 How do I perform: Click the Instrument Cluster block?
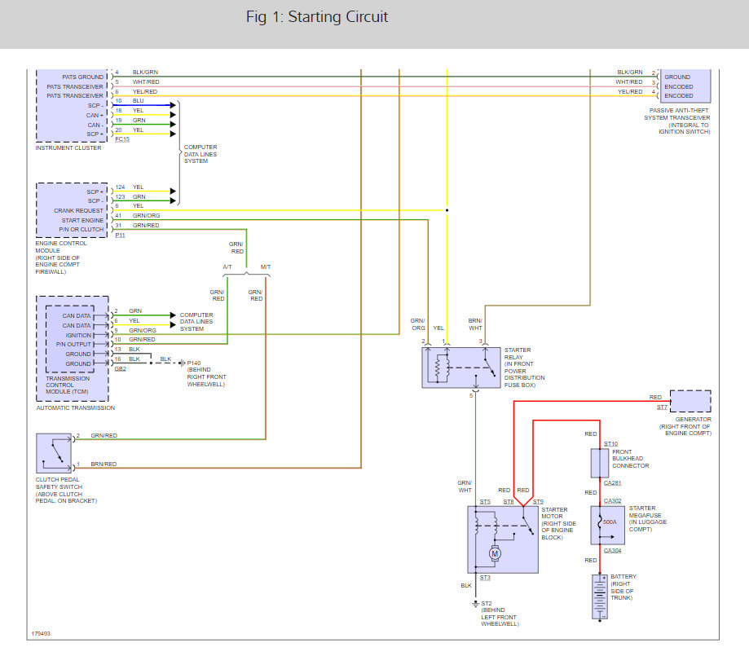pyautogui.click(x=73, y=106)
